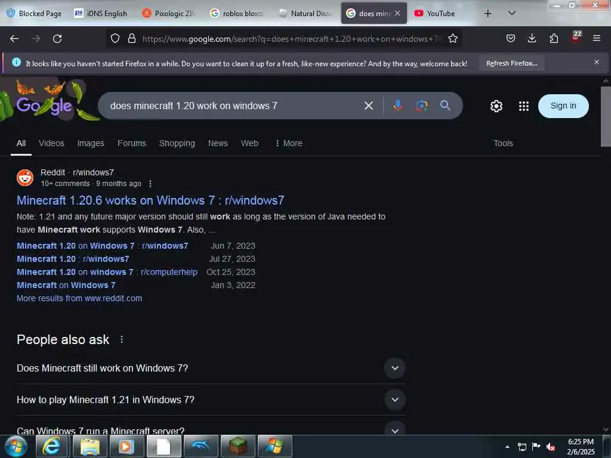Bookmark this page with the star icon
Screen dimensions: 611x458
tap(452, 39)
